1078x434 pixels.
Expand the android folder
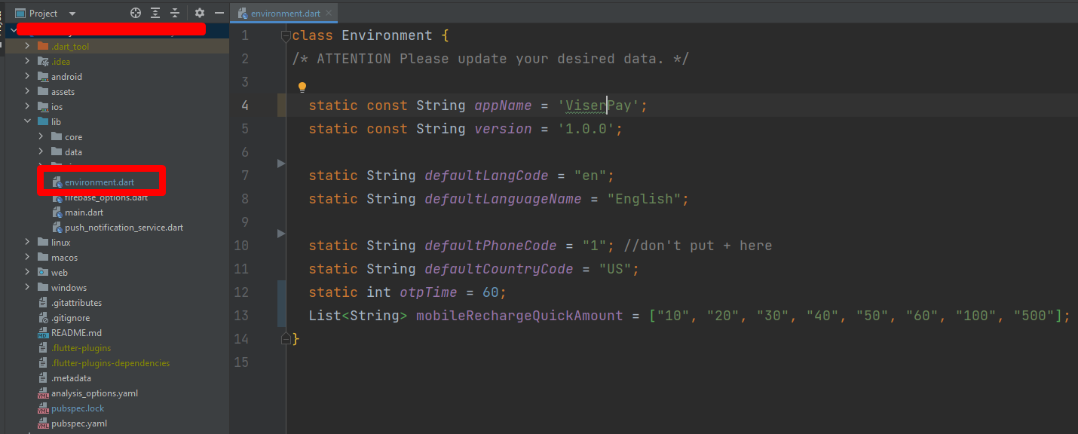(28, 76)
